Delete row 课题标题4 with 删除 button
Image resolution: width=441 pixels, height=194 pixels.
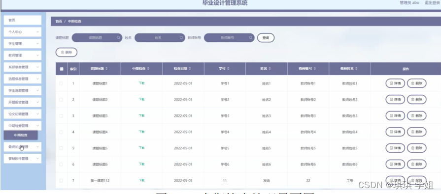417,132
